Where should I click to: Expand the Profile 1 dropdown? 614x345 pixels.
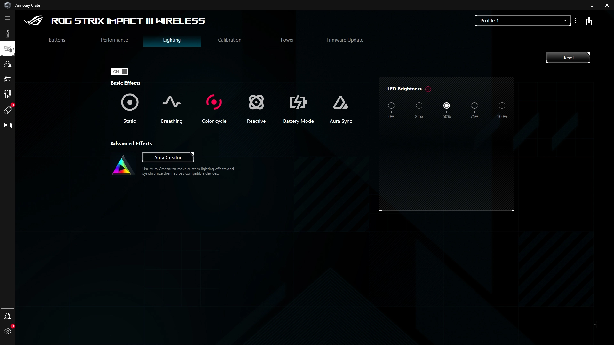point(522,20)
